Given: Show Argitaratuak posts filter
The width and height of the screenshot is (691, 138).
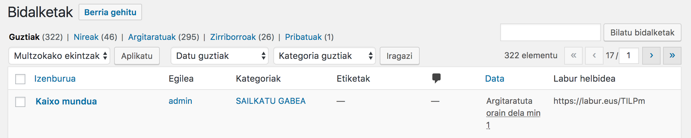Looking at the screenshot, I should pyautogui.click(x=152, y=37).
